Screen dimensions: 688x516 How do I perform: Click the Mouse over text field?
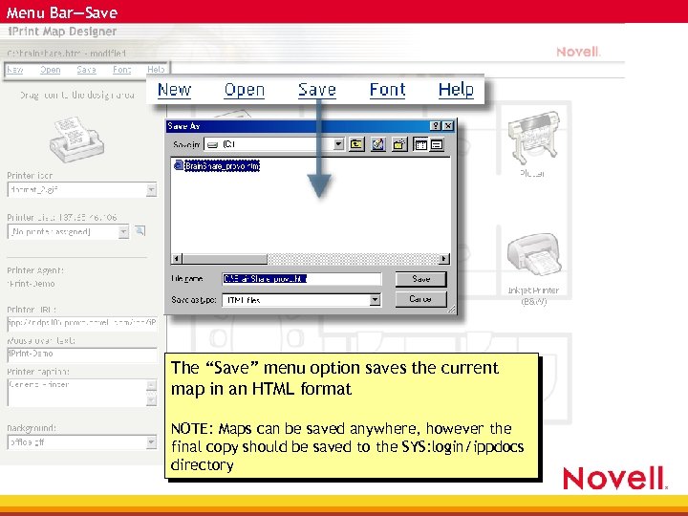coord(82,355)
